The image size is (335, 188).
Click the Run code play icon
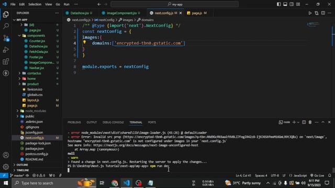click(x=310, y=13)
